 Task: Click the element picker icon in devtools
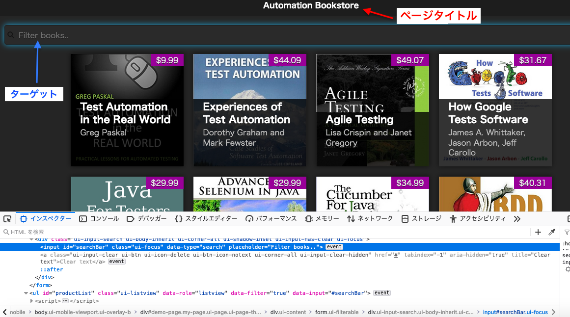7,219
